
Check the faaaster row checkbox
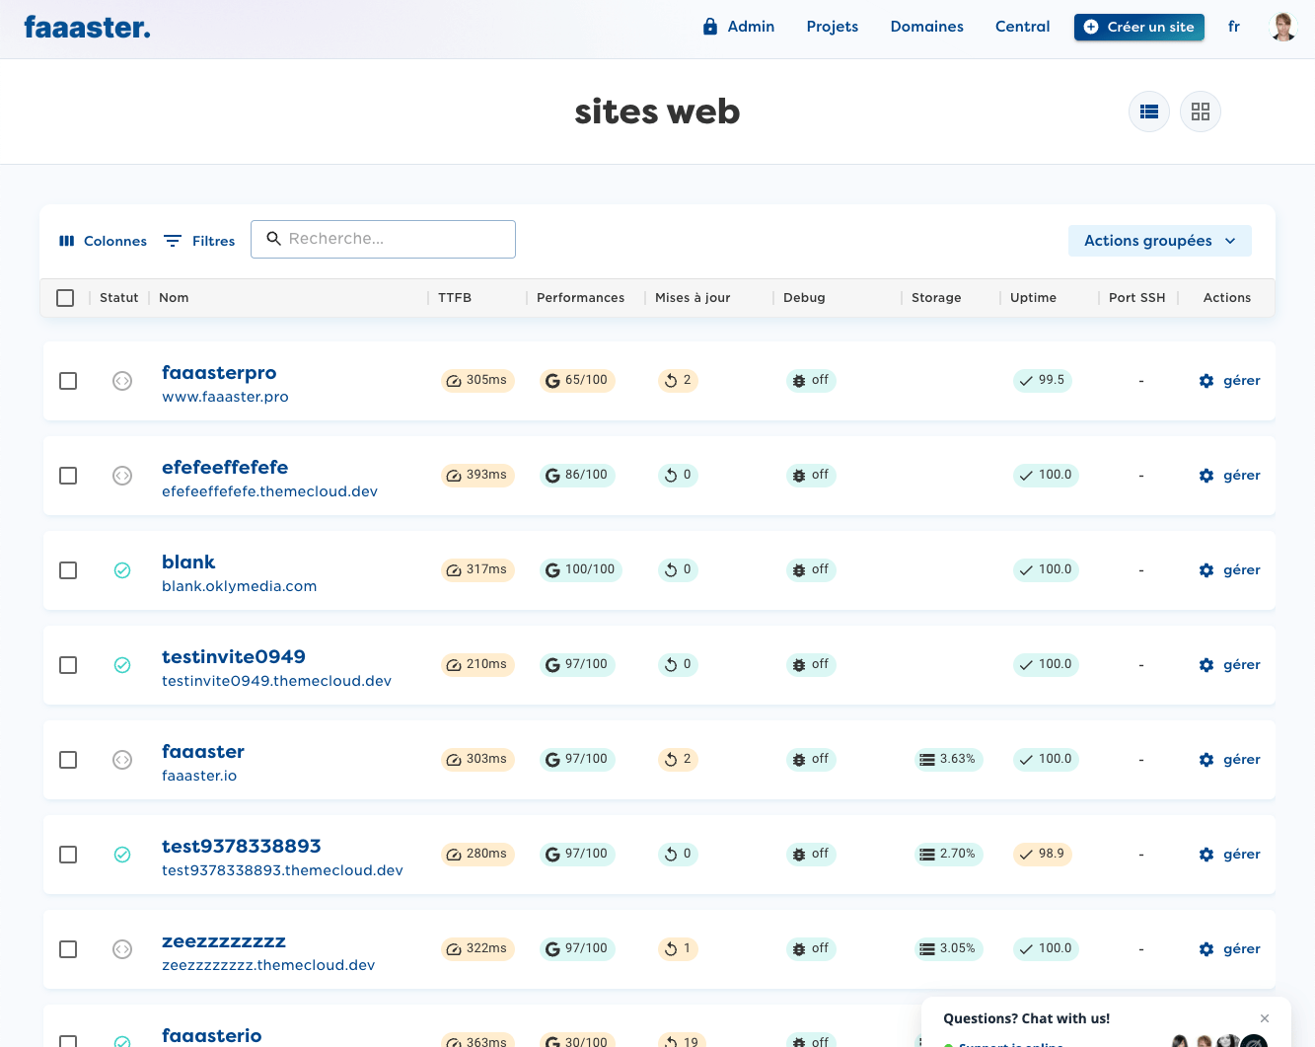point(68,760)
